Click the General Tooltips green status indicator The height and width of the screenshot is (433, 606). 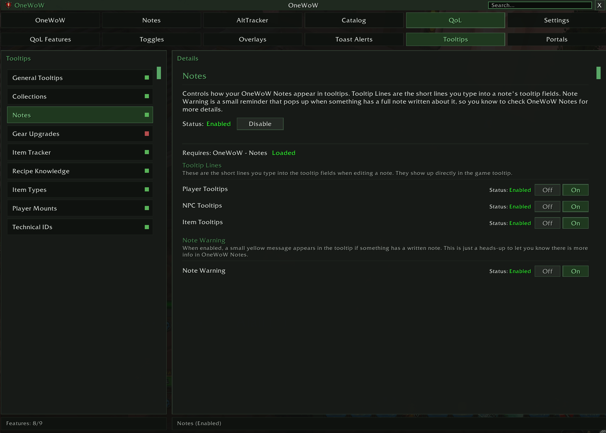[147, 77]
